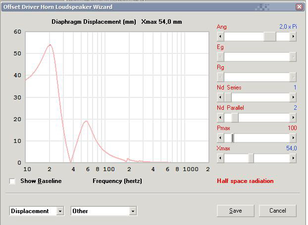The width and height of the screenshot is (308, 225).
Task: Click the Rg slider track
Action: pos(257,77)
